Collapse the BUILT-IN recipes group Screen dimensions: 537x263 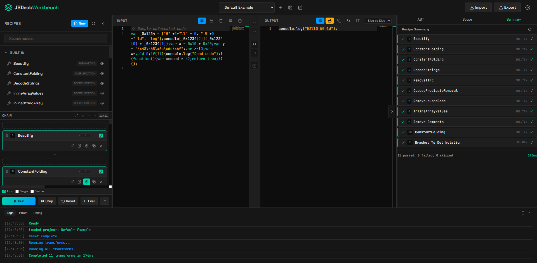(x=6, y=53)
